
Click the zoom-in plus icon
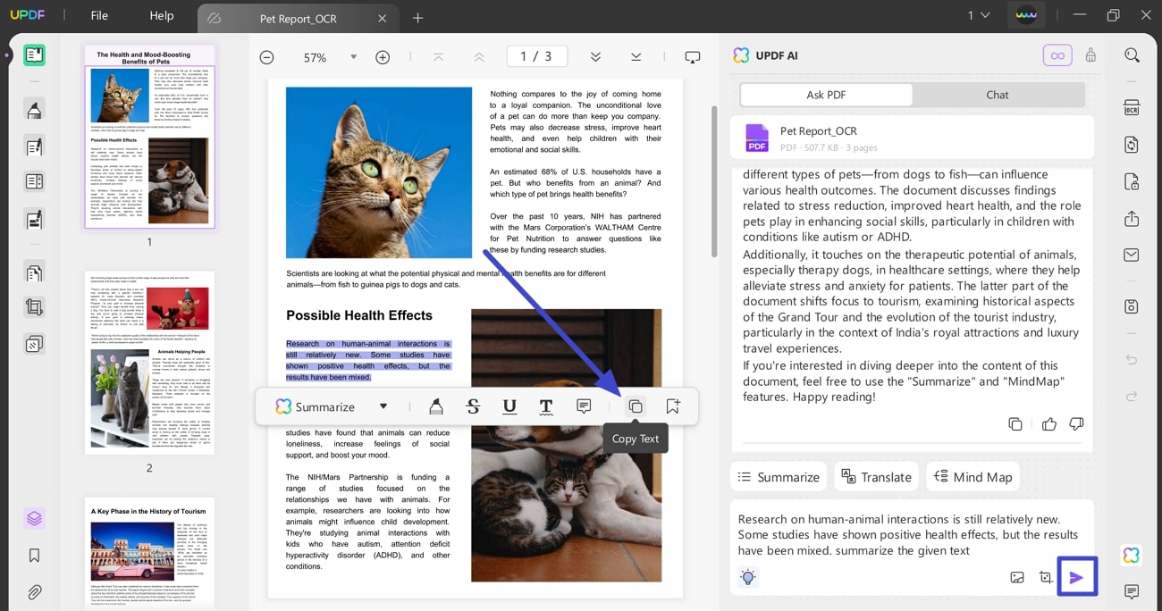coord(383,56)
